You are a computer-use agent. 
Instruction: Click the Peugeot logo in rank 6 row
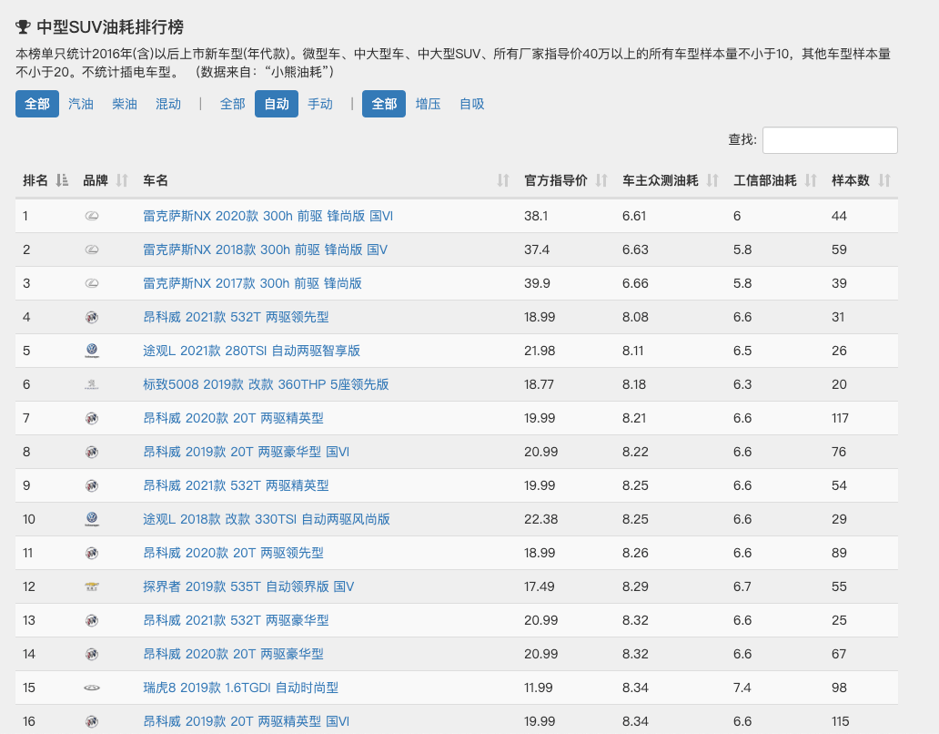[92, 384]
